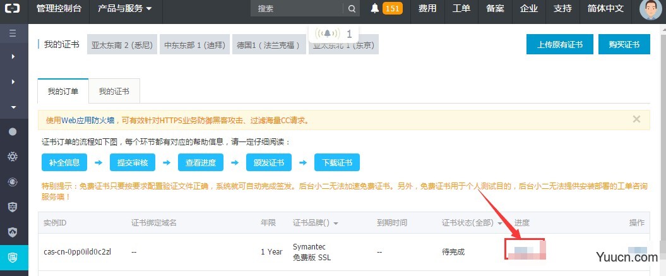Open the shield-home sidebar icon

point(13,232)
